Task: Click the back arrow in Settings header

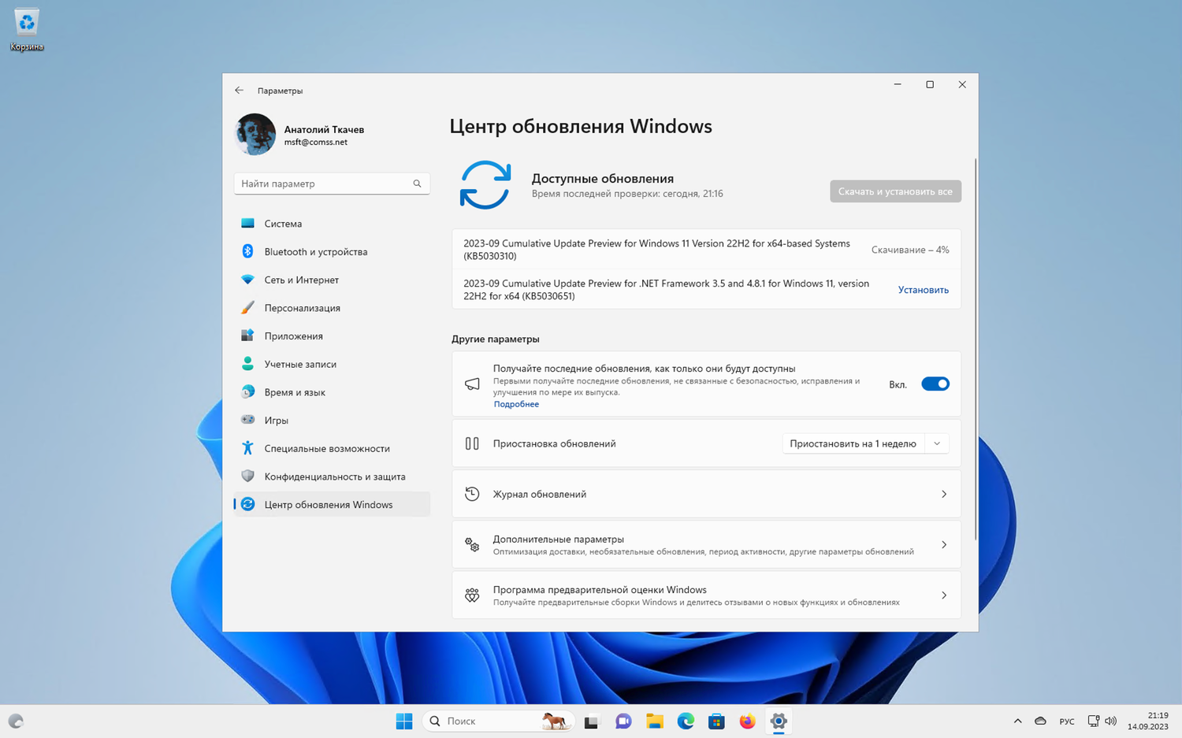Action: pos(239,91)
